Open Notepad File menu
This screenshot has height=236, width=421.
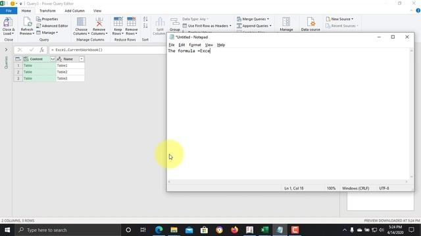pyautogui.click(x=171, y=45)
